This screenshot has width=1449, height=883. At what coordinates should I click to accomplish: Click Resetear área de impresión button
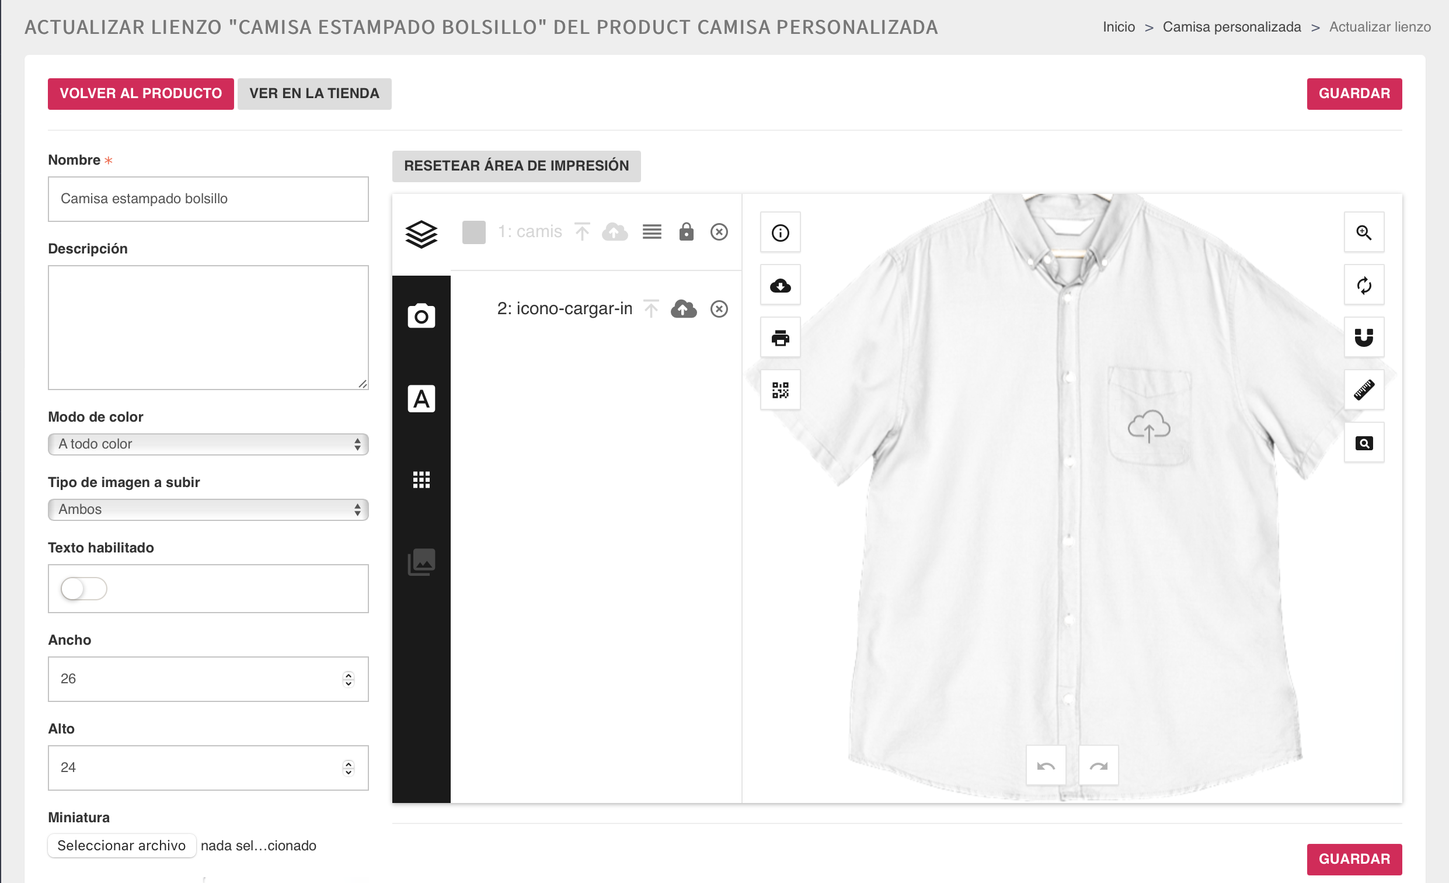coord(516,166)
